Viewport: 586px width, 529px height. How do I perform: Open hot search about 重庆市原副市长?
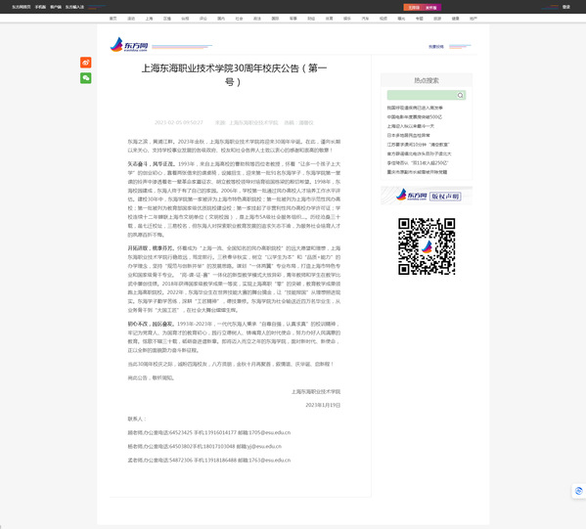(x=417, y=172)
